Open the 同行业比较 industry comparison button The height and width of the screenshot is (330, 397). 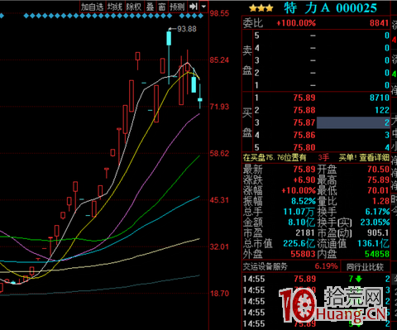click(365, 266)
